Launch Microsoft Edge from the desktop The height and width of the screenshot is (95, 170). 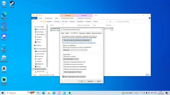pos(4,16)
